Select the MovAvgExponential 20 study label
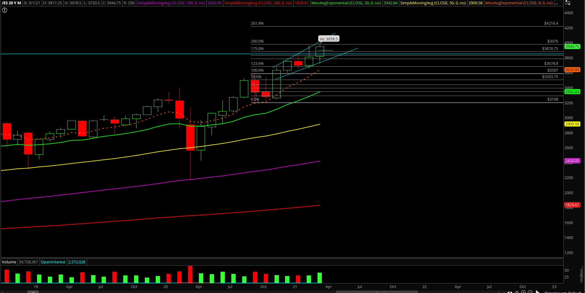This screenshot has height=293, width=585. [x=346, y=3]
